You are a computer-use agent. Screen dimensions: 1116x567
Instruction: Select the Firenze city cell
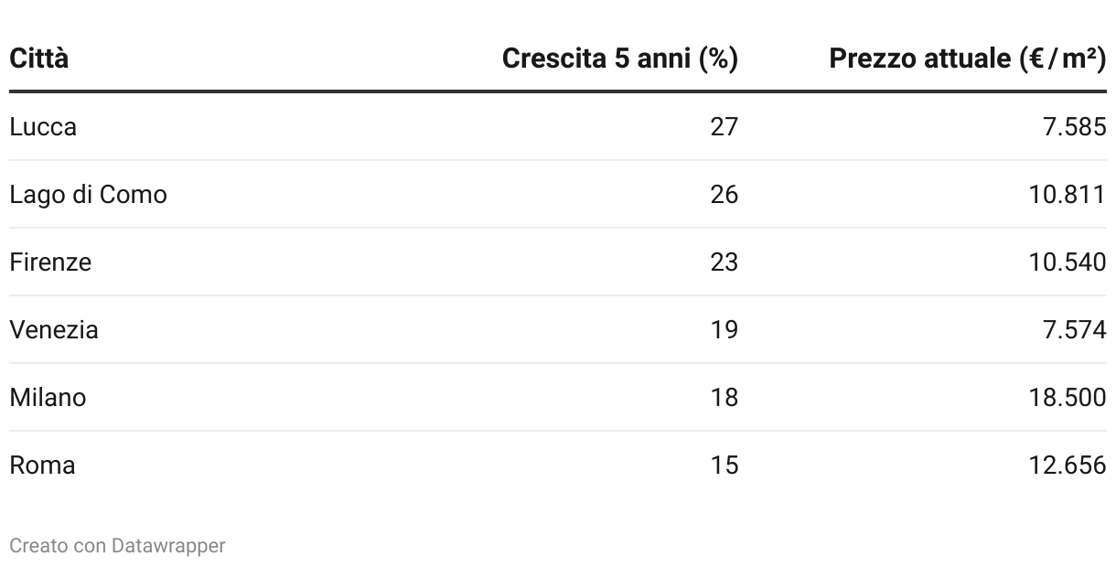click(50, 262)
